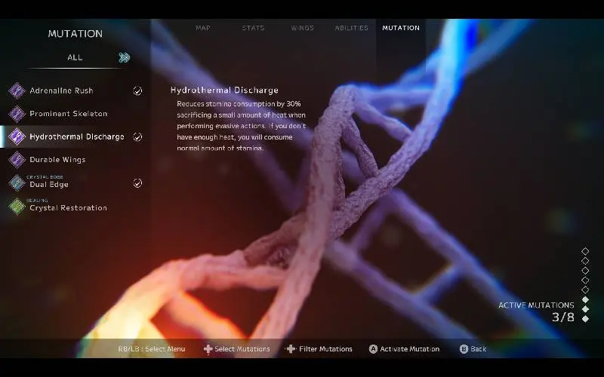Screen dimensions: 604x377
Task: Click the Dual Edge mutation icon
Action: point(17,183)
